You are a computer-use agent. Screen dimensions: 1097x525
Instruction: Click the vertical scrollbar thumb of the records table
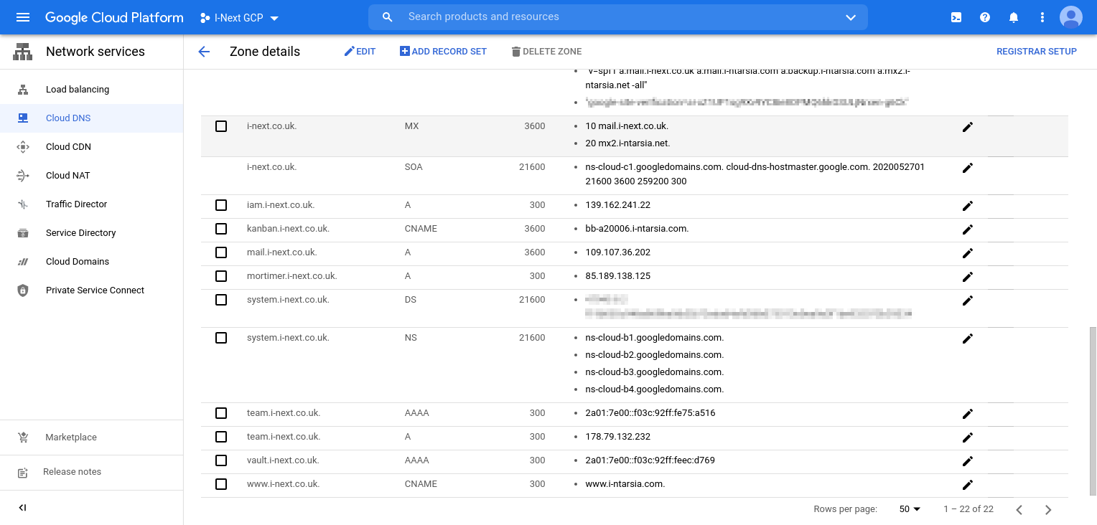(1093, 410)
